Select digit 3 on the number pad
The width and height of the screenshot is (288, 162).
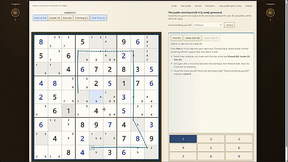239,139
